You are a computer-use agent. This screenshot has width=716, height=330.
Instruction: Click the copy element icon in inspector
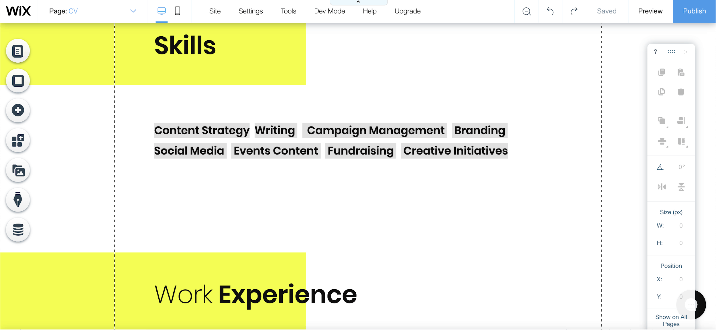(x=662, y=72)
